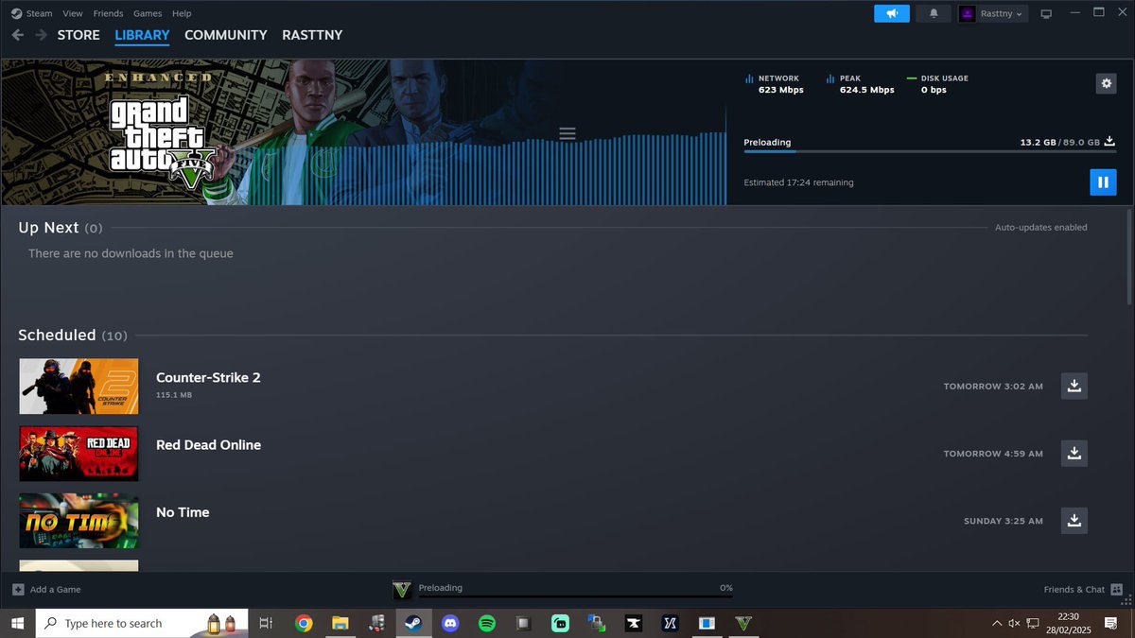Open download settings gear icon
The height and width of the screenshot is (638, 1135).
click(1106, 83)
